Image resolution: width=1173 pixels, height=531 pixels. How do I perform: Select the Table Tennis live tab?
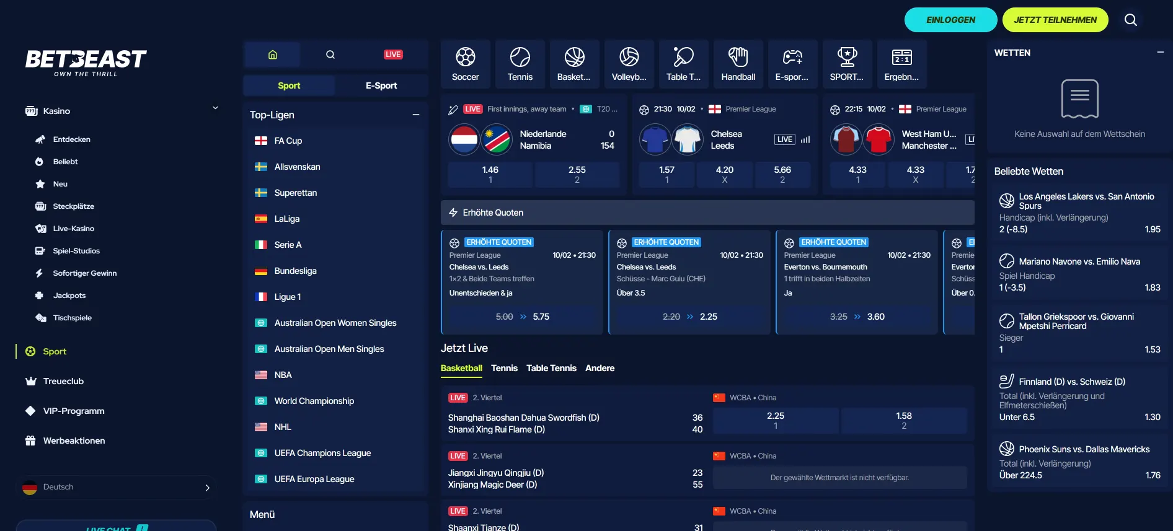tap(551, 368)
